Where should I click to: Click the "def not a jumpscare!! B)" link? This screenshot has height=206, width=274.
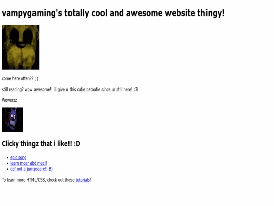tap(31, 169)
